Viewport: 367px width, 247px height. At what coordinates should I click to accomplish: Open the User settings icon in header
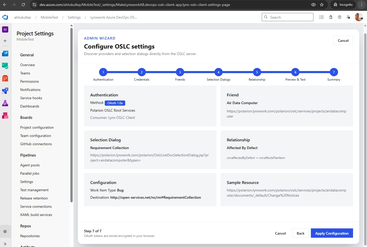point(349,17)
